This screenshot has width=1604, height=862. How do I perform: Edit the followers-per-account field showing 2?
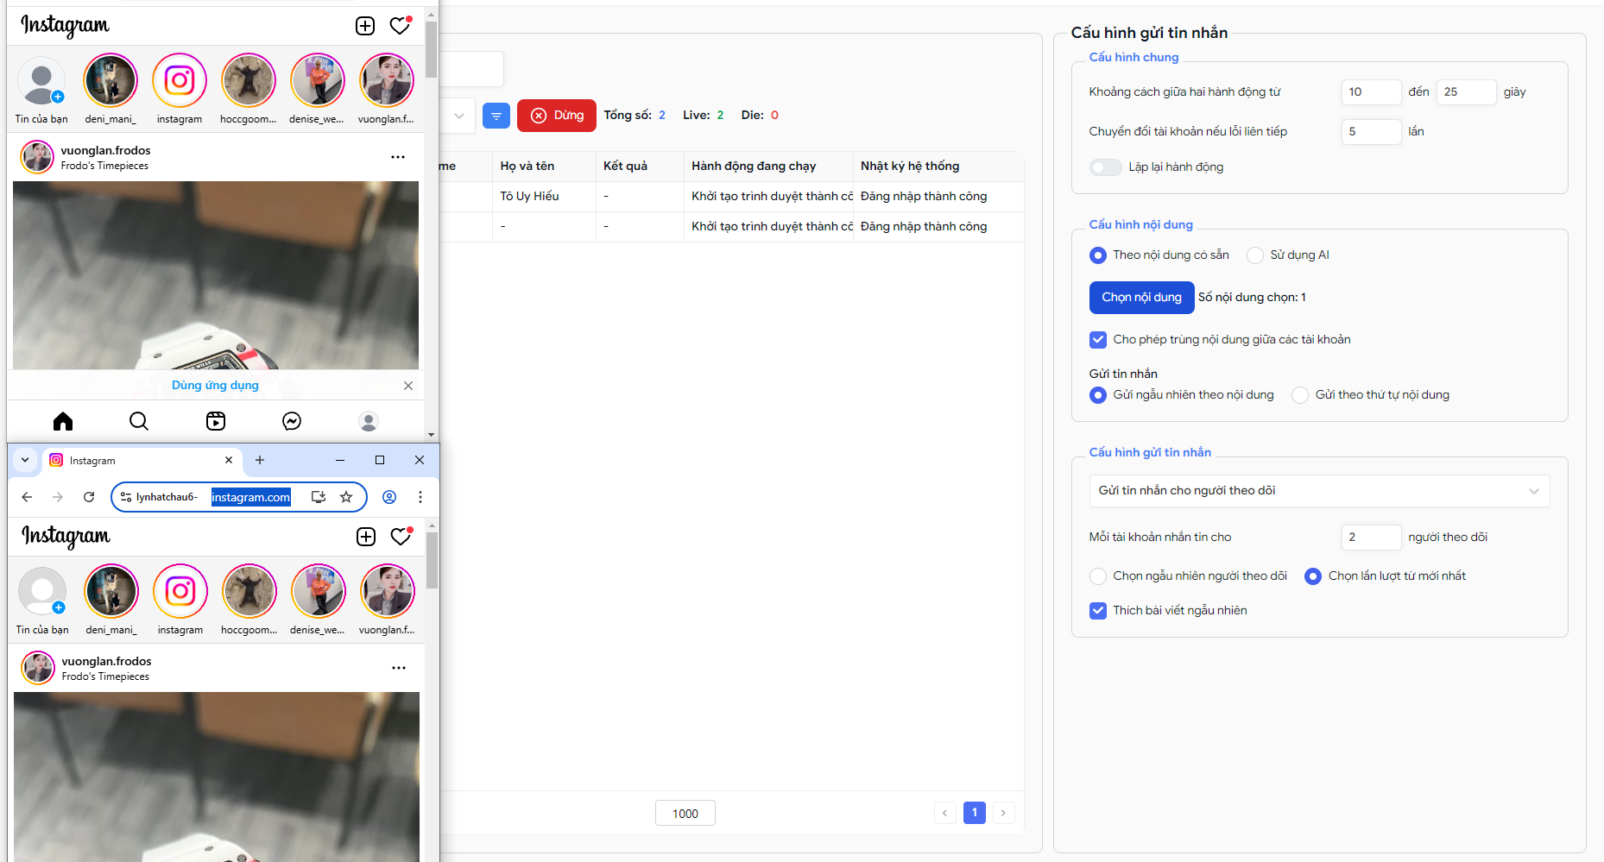click(1371, 538)
